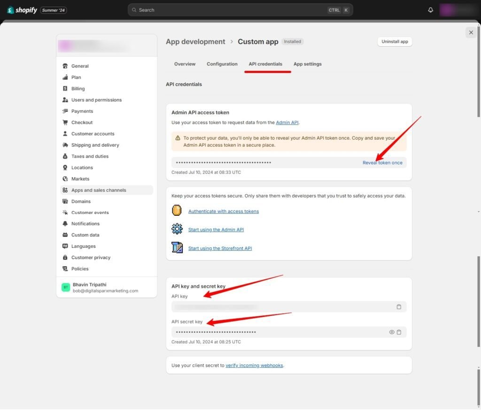Viewport: 481px width, 410px height.
Task: Copy the API key with clipboard icon
Action: click(x=399, y=307)
